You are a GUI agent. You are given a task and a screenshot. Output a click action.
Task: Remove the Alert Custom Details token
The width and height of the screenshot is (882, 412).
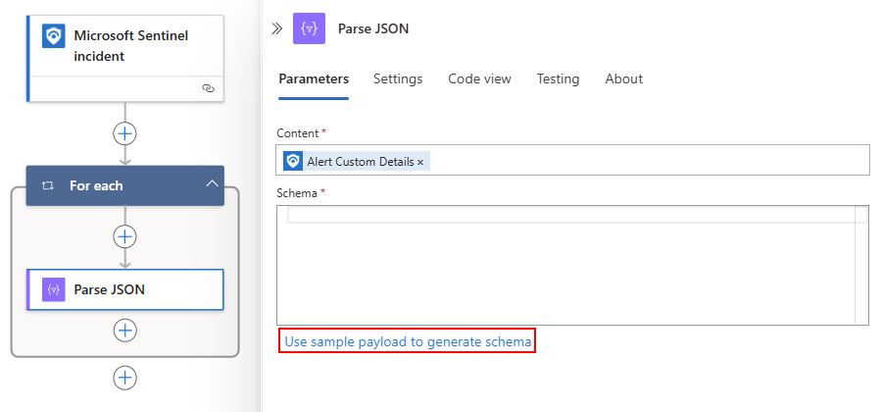420,162
